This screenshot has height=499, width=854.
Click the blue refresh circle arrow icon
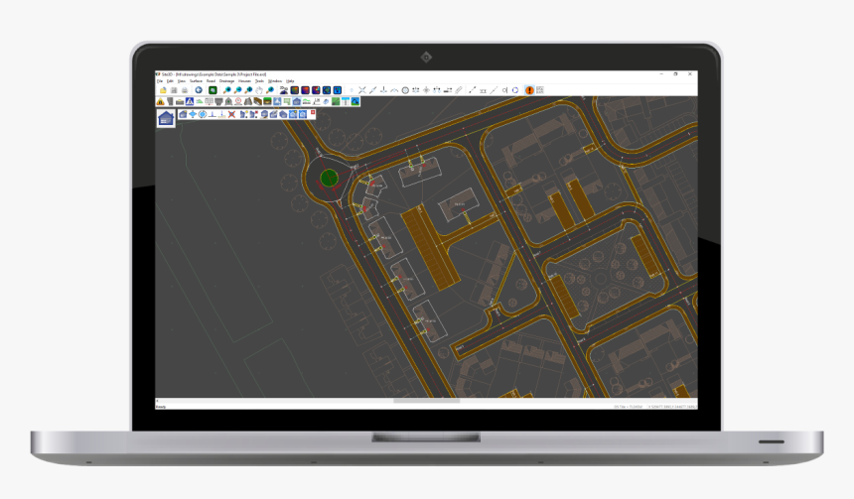(515, 90)
